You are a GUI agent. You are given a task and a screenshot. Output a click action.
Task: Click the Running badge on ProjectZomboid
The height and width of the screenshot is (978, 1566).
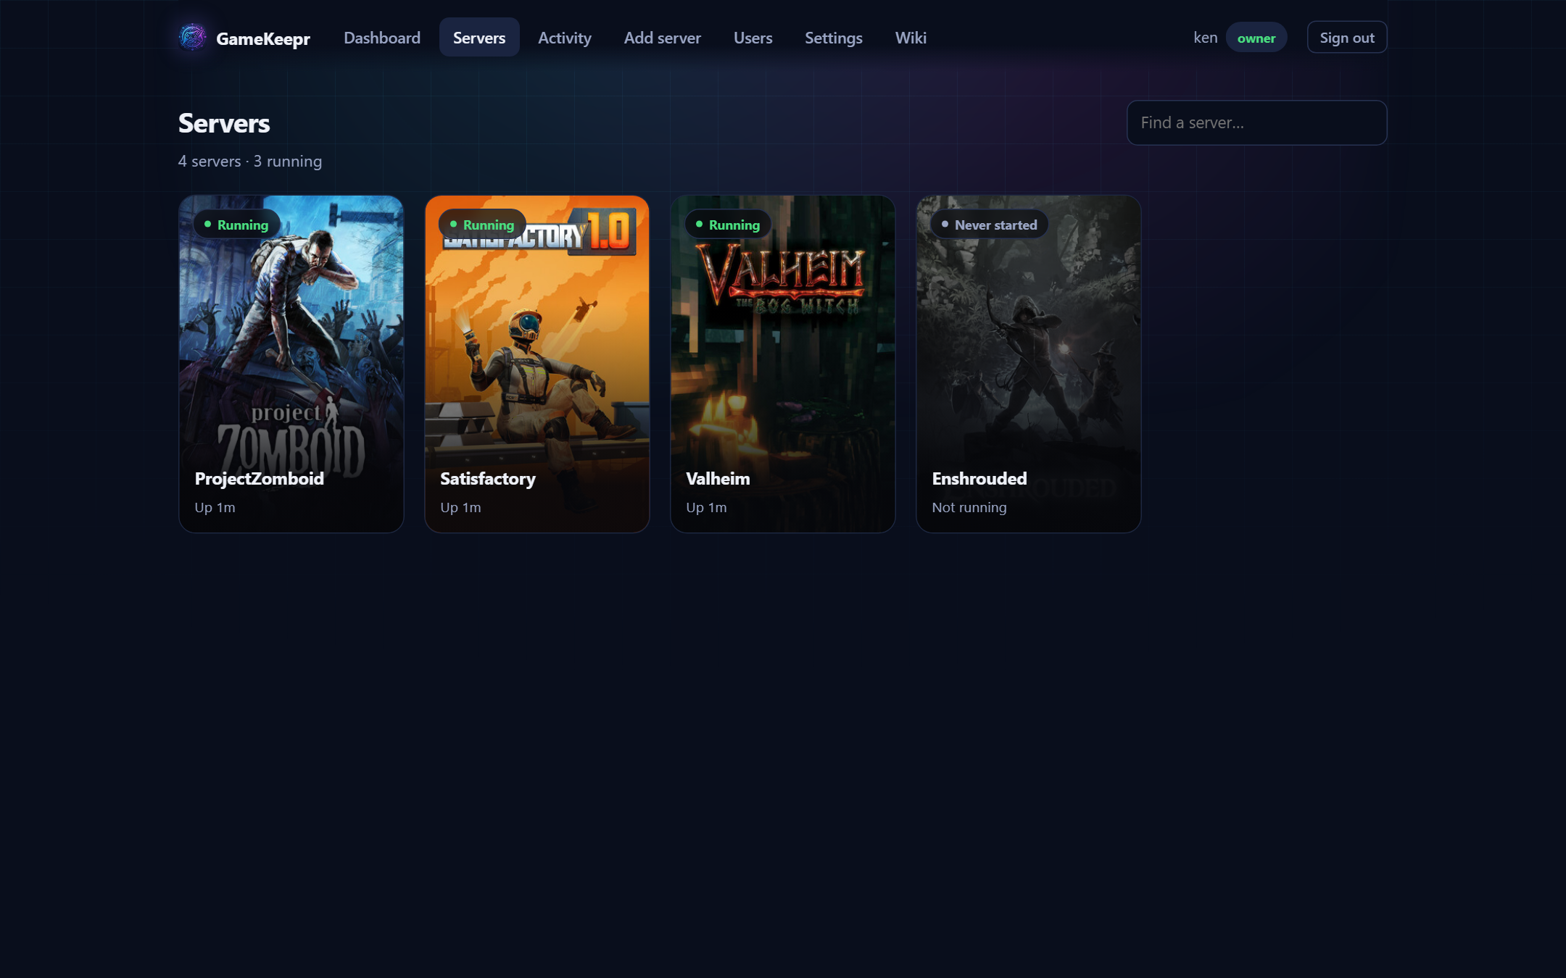tap(236, 225)
